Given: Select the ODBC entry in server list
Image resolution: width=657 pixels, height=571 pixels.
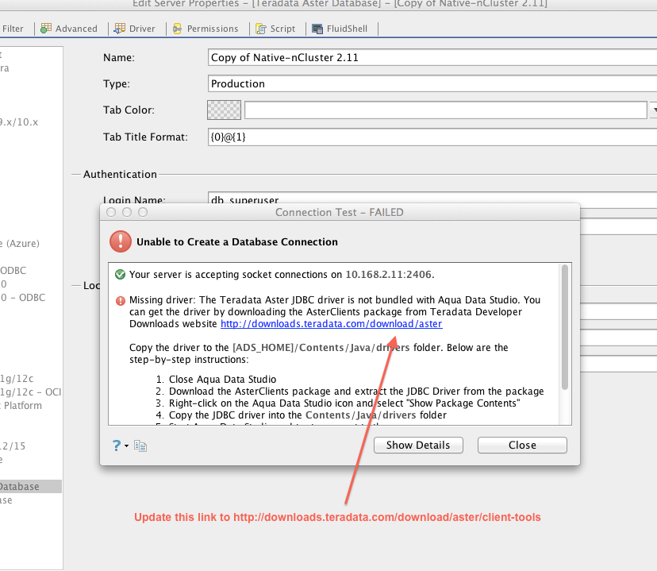Looking at the screenshot, I should 13,270.
